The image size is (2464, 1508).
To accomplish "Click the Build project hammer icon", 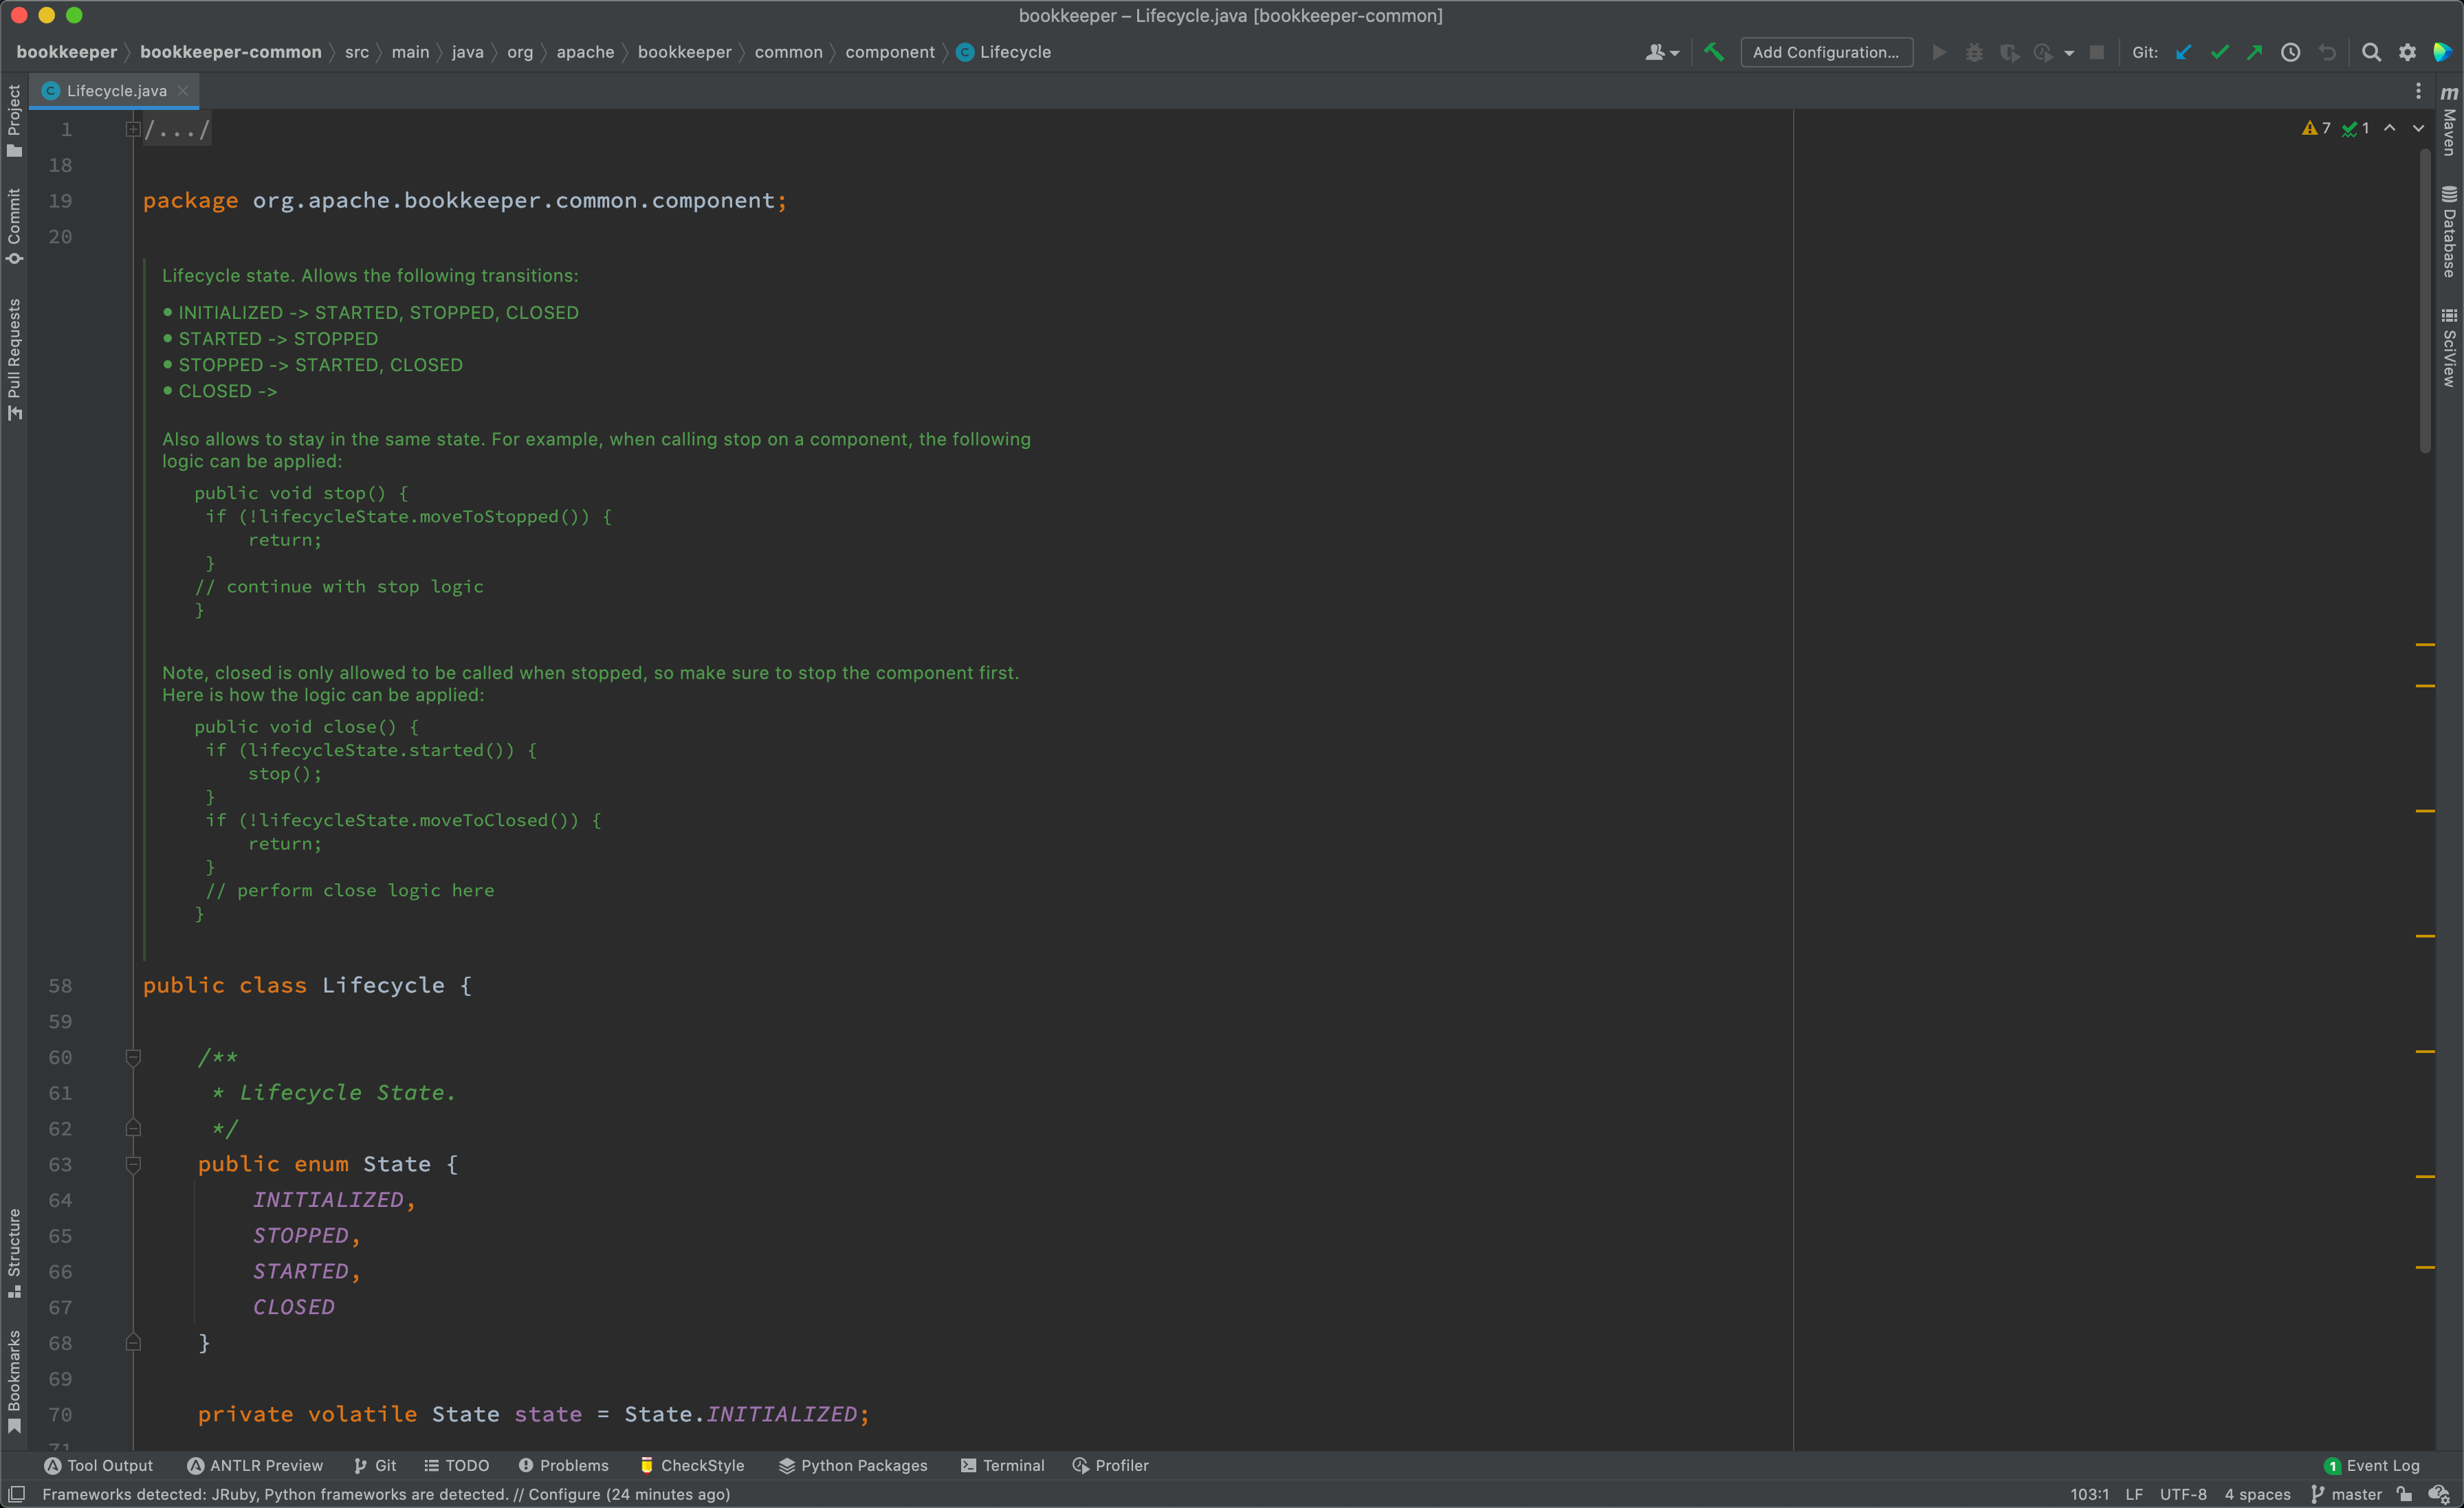I will click(1713, 52).
